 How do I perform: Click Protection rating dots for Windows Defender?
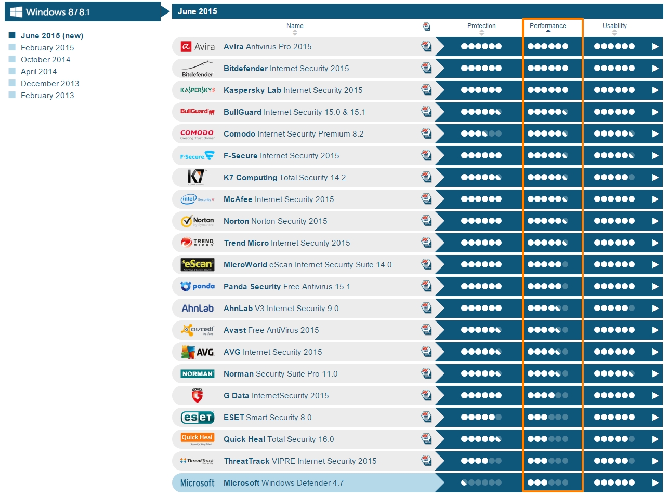[x=481, y=482]
